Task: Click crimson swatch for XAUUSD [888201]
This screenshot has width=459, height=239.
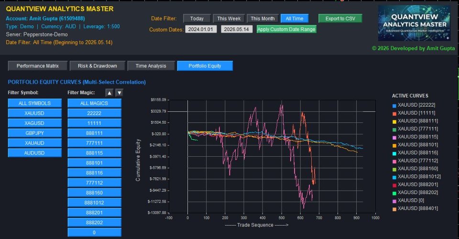Action: 394,185
